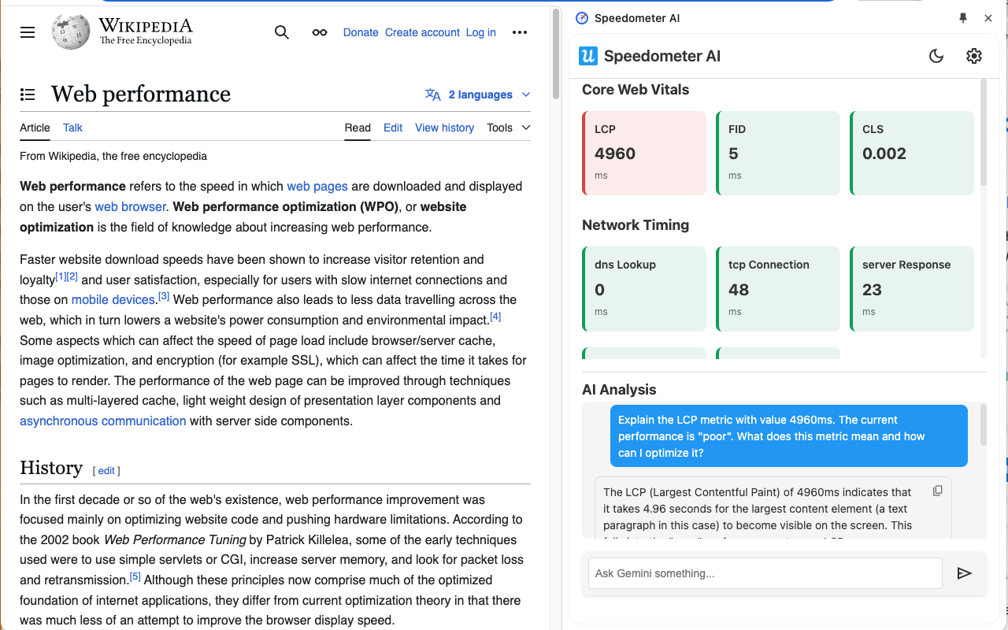Click the blue LCP question chat bubble
The width and height of the screenshot is (1008, 630).
789,436
